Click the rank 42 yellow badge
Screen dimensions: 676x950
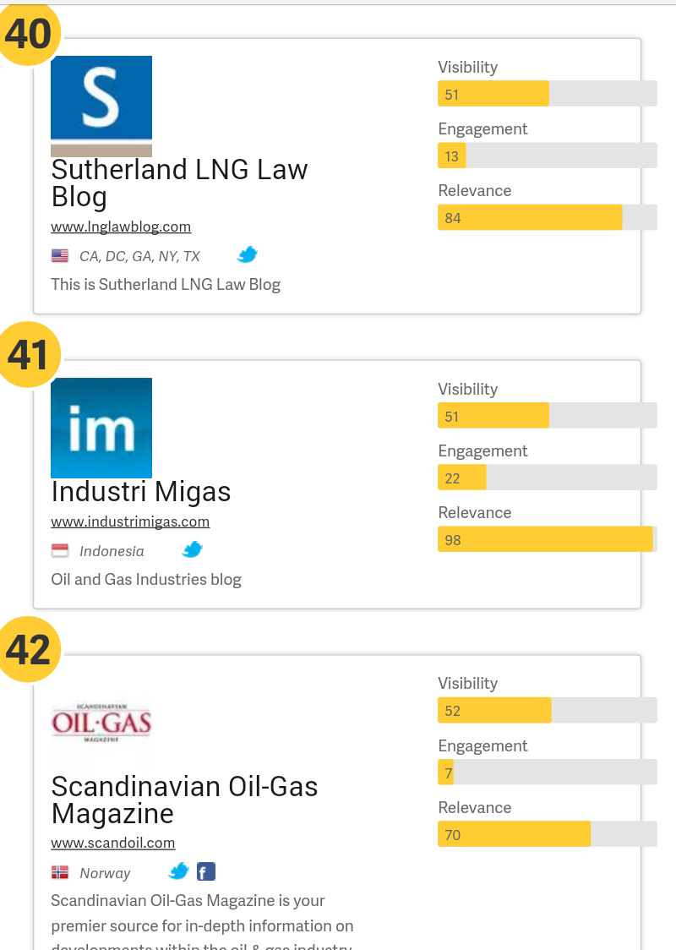(29, 649)
